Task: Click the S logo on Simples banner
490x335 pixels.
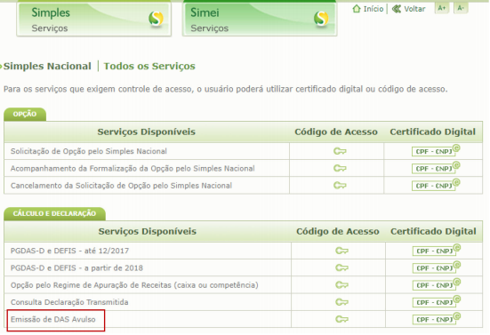Action: [x=156, y=19]
